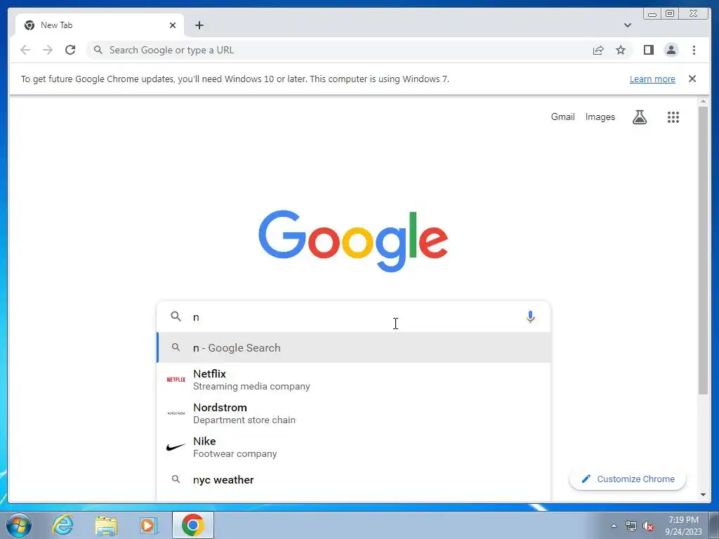Screen dimensions: 719x539
Task: Click the Google logo
Action: click(353, 240)
